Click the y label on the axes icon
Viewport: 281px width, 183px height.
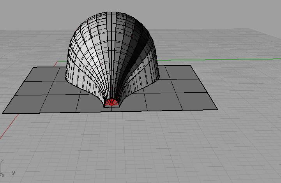pos(14,172)
